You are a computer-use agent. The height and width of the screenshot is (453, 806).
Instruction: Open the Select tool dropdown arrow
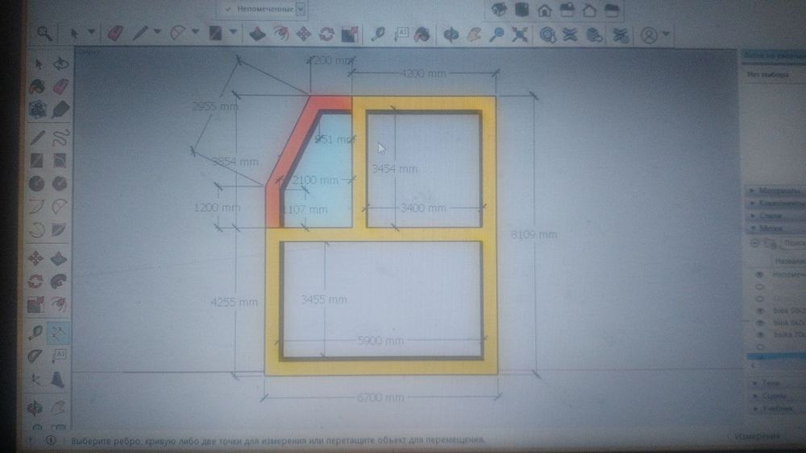click(x=92, y=32)
